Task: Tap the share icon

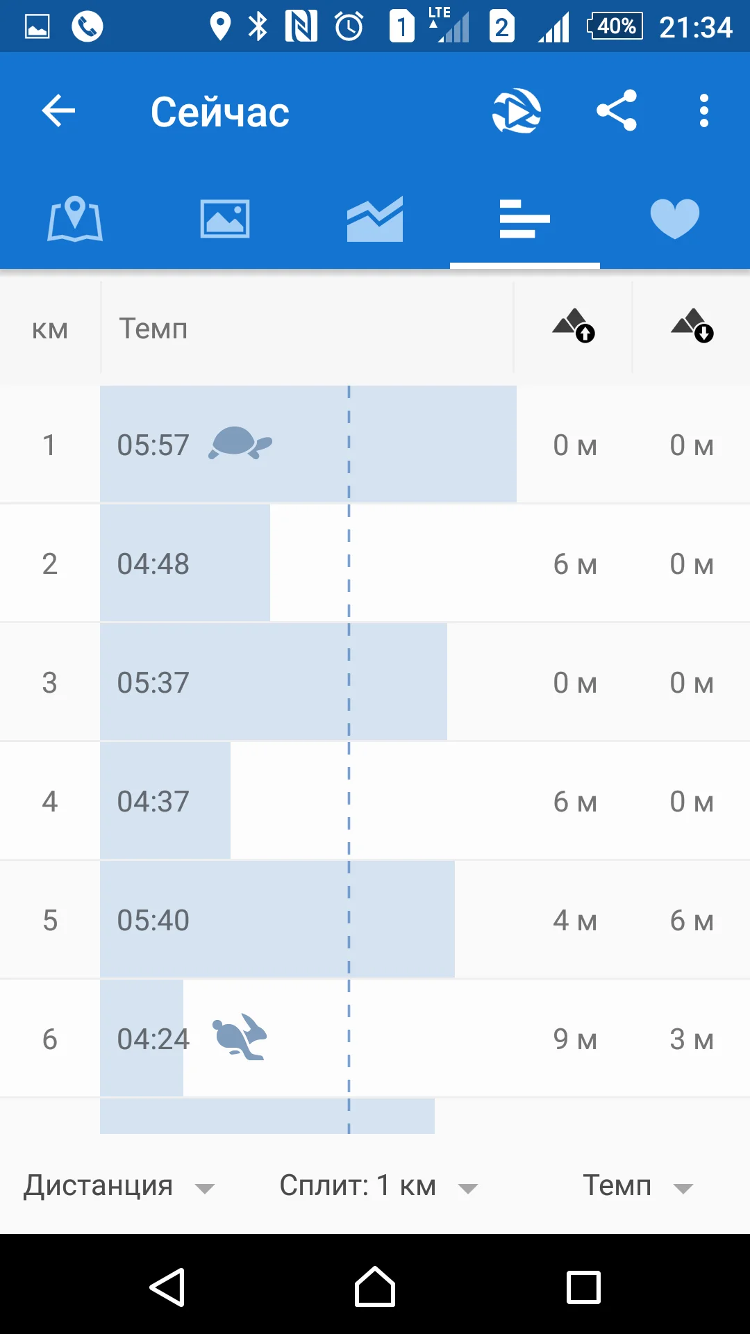Action: coord(616,111)
